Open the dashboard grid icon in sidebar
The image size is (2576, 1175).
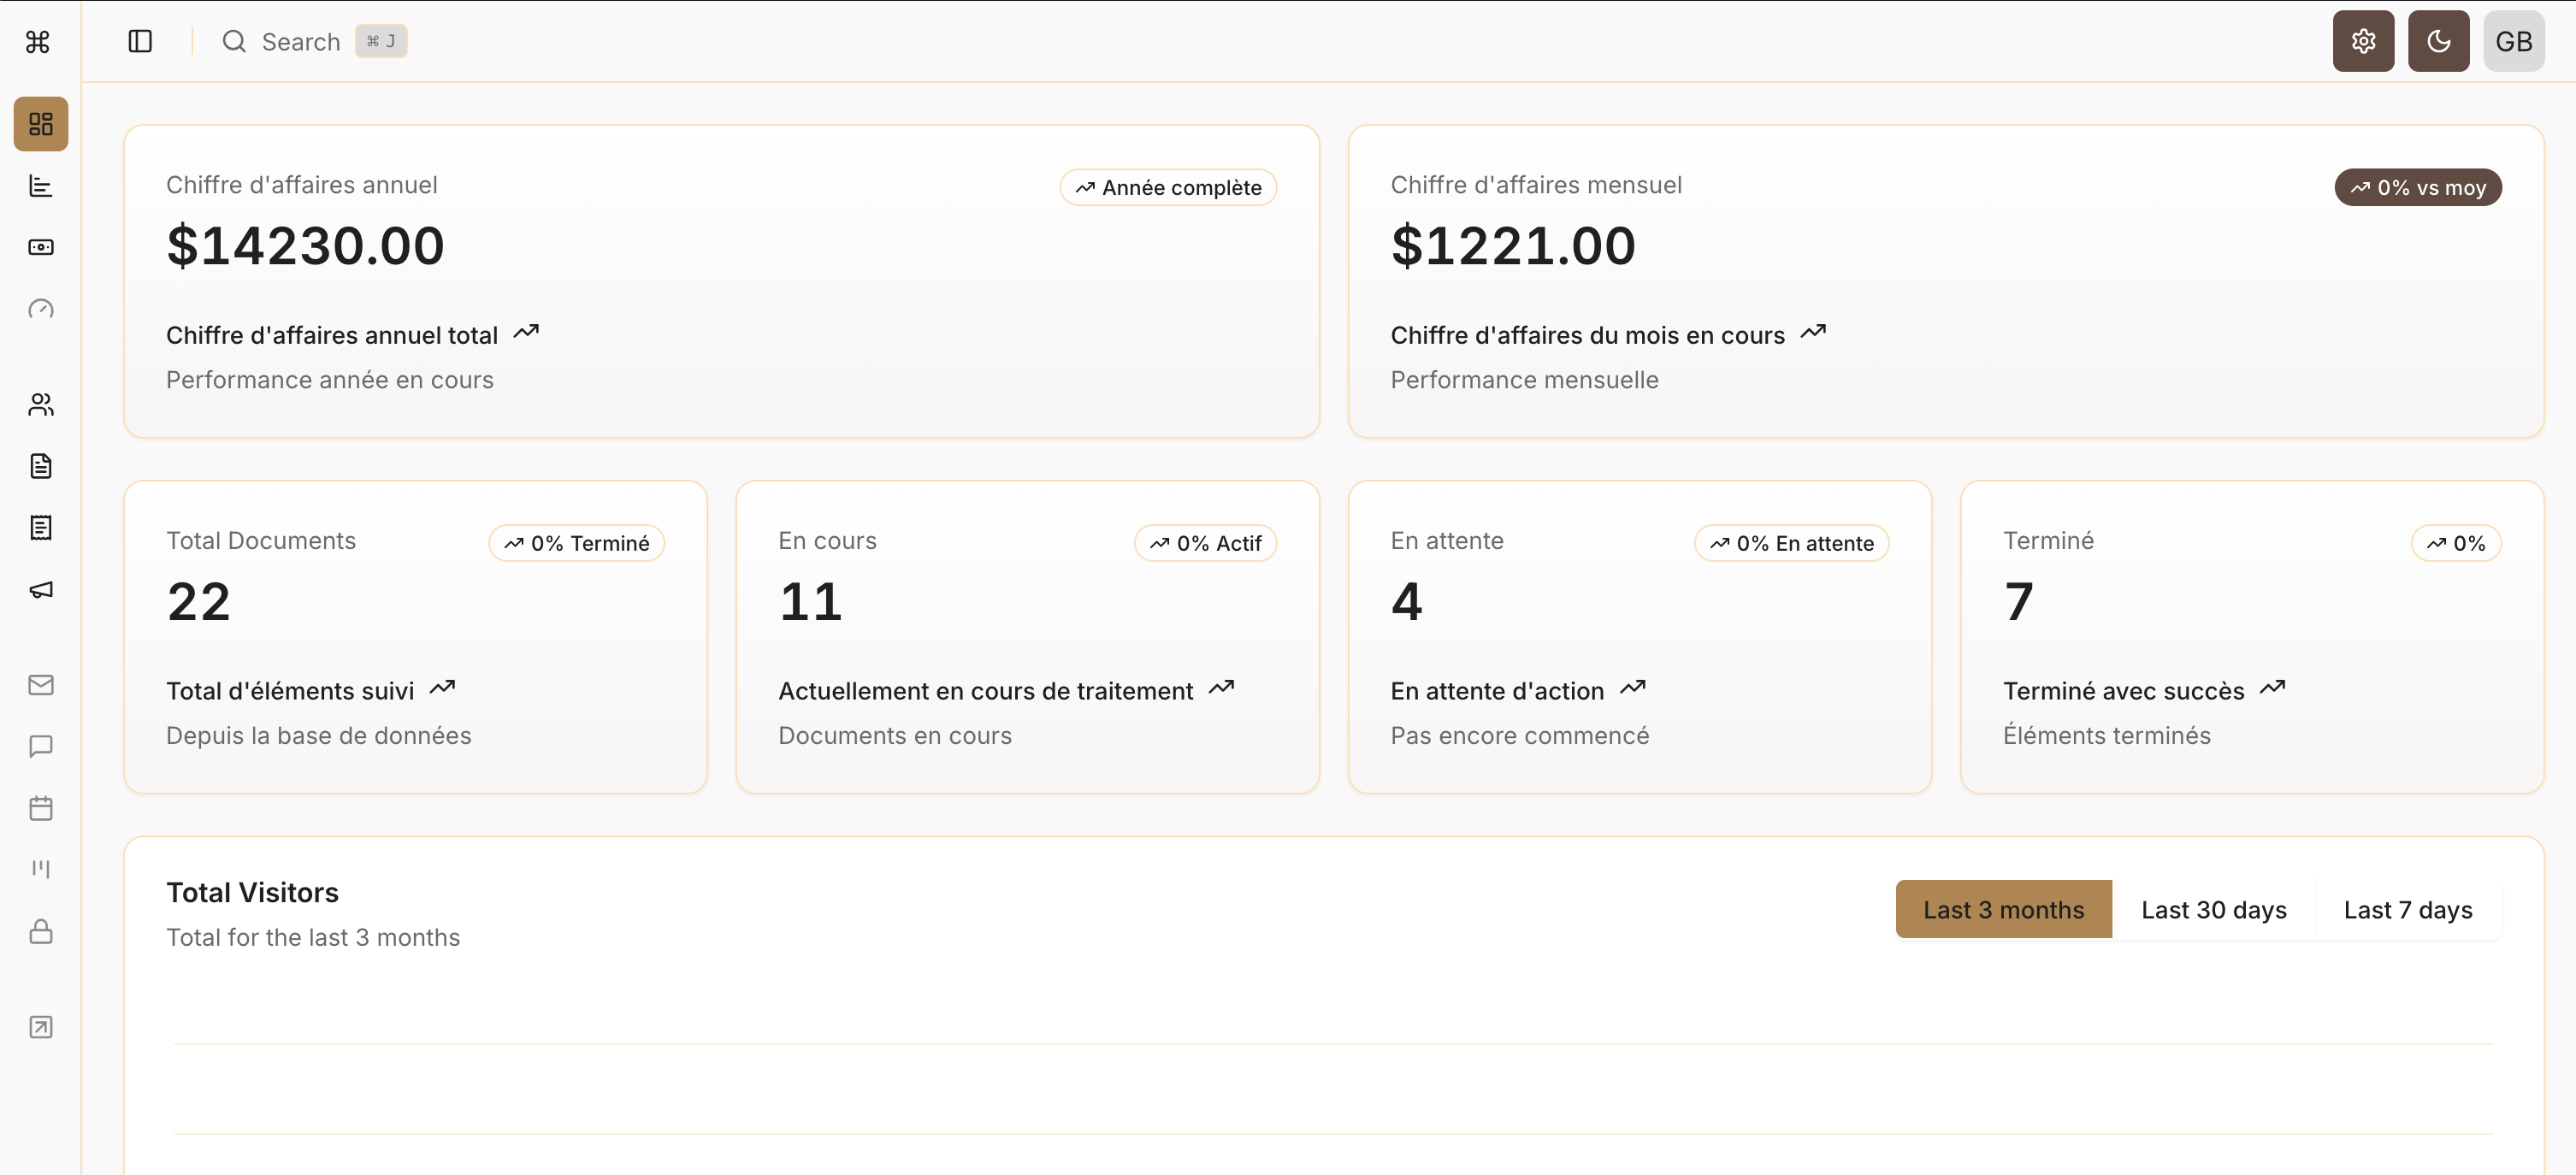(40, 124)
